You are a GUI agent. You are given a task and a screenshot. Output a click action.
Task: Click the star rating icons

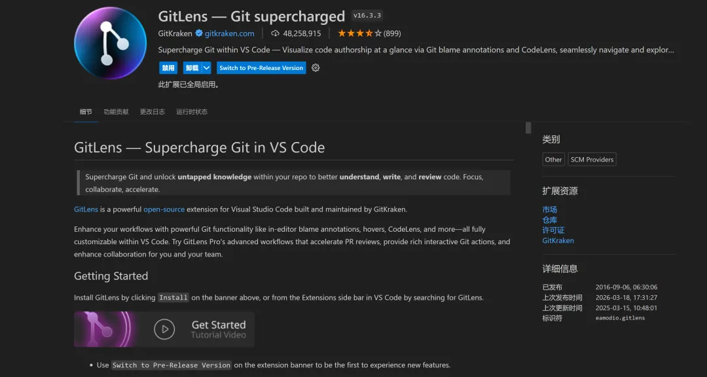click(x=359, y=33)
